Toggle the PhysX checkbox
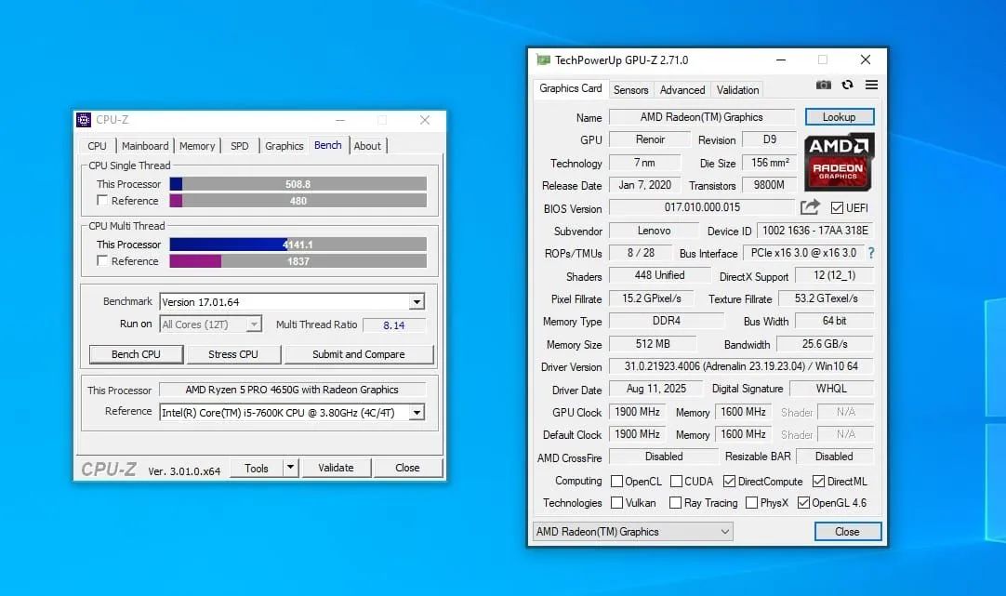1006x596 pixels. pyautogui.click(x=751, y=502)
